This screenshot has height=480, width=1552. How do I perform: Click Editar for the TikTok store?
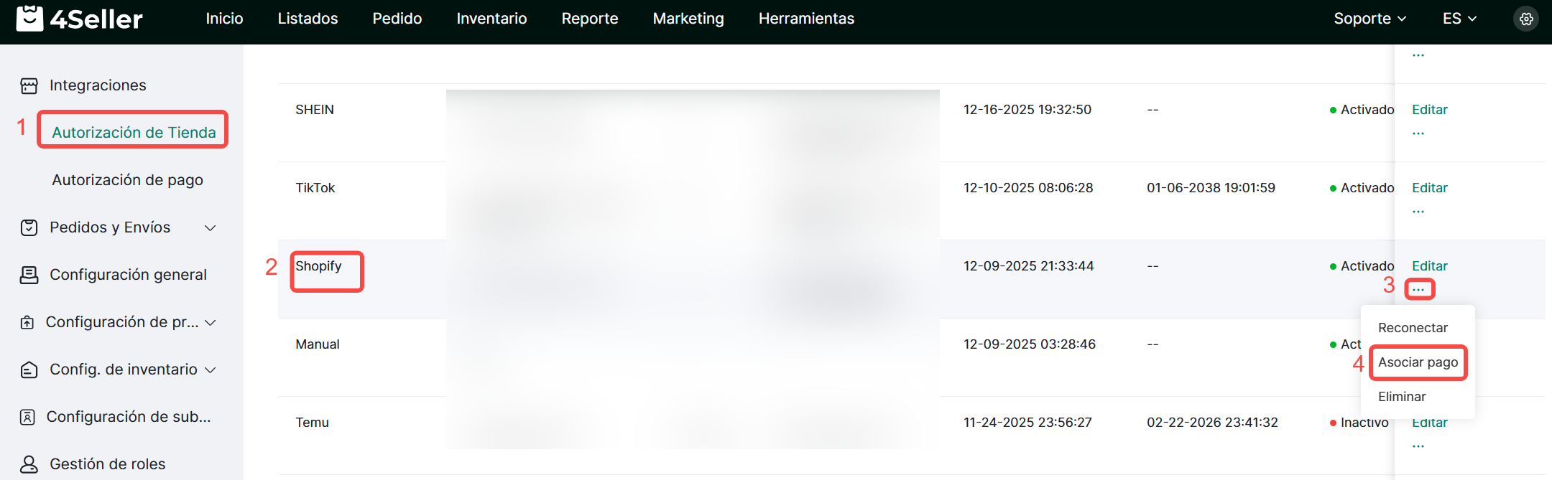tap(1429, 188)
